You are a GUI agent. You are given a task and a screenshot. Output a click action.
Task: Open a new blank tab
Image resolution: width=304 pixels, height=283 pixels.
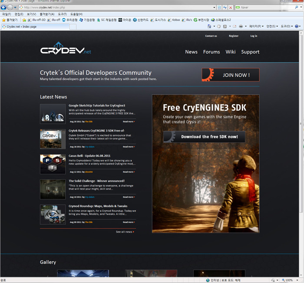pos(73,27)
